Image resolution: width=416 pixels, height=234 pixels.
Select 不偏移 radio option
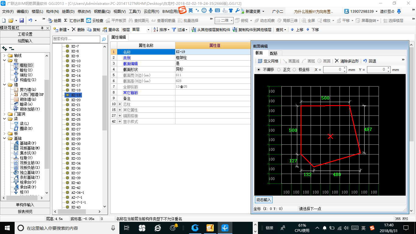[266, 69]
